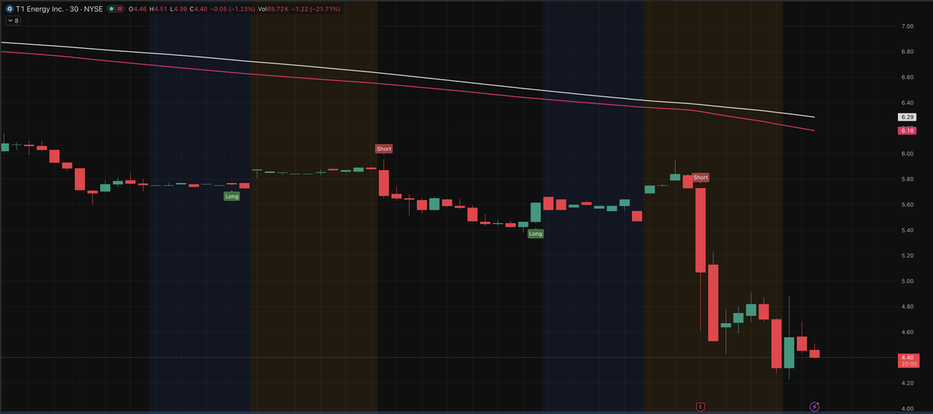The width and height of the screenshot is (933, 414).
Task: Click the open price value 4.46
Action: click(138, 8)
